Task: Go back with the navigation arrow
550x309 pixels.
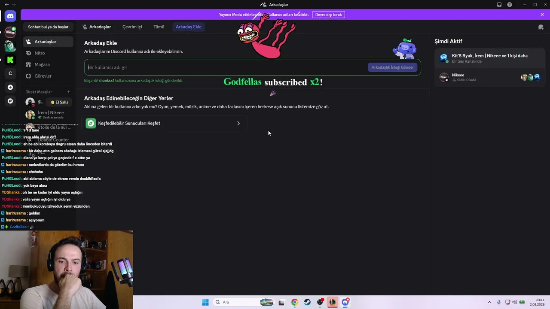Action: [x=6, y=5]
